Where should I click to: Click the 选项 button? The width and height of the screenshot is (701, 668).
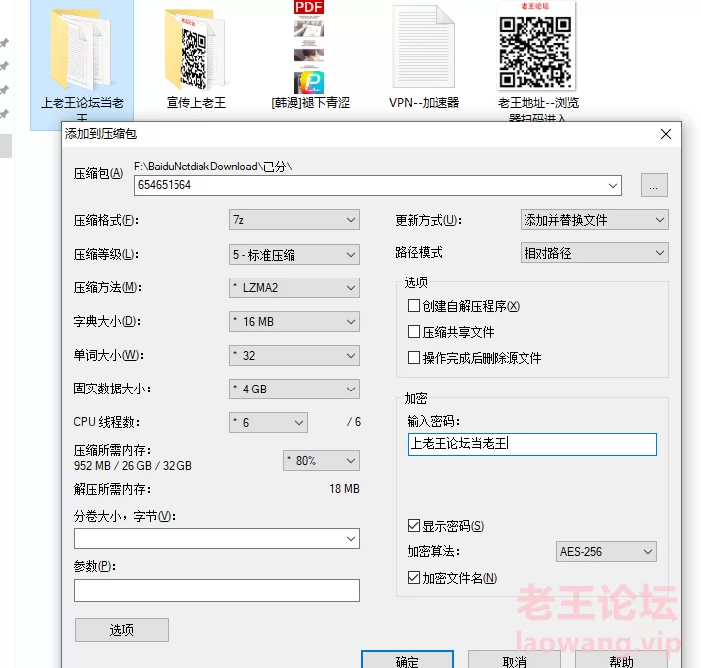pos(122,630)
